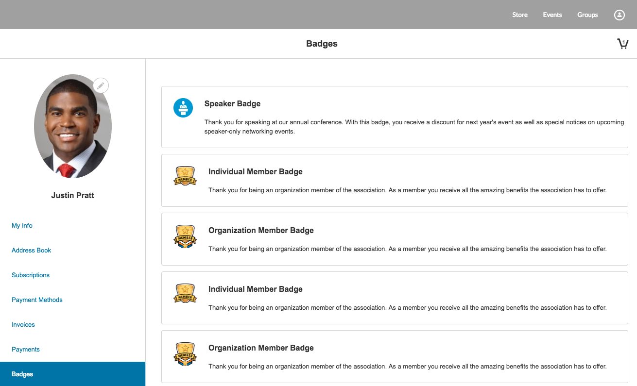Click the Organization Member Badge shield icon
The height and width of the screenshot is (386, 637).
coord(185,236)
